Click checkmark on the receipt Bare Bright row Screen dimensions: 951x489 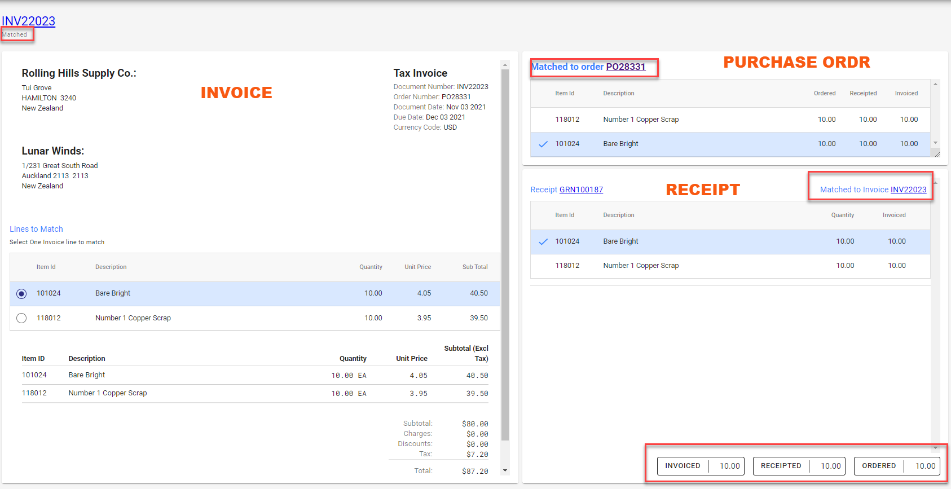point(543,241)
